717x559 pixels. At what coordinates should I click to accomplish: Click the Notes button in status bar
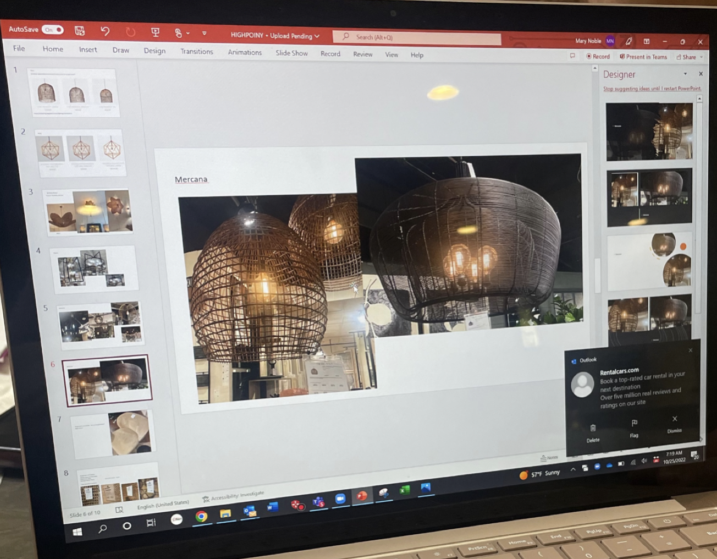pos(549,458)
